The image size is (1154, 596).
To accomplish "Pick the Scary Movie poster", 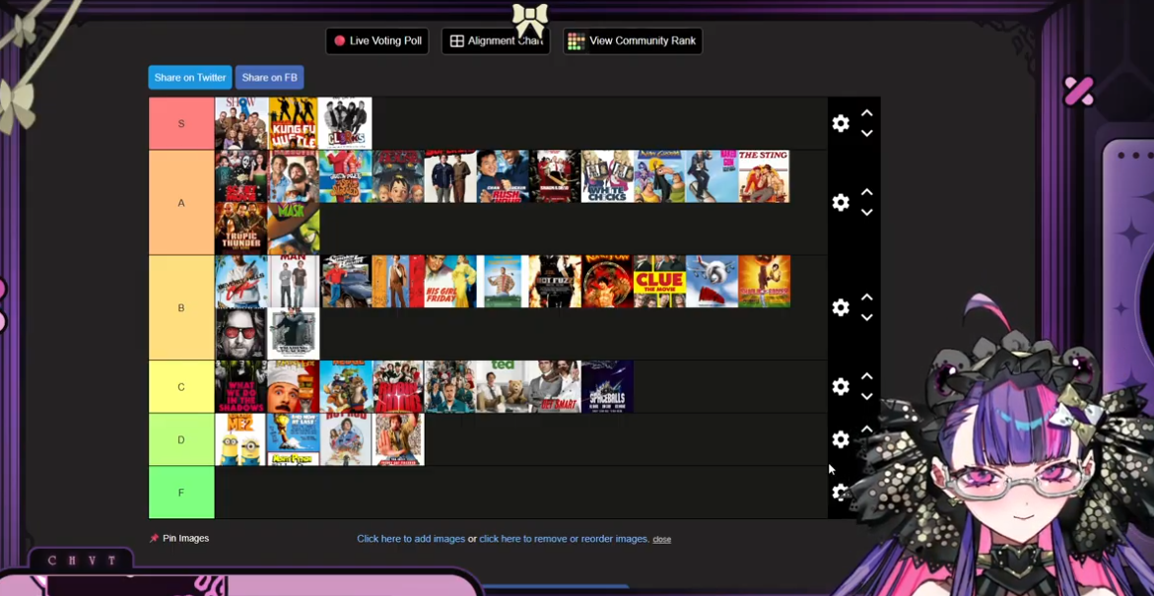I will (241, 176).
